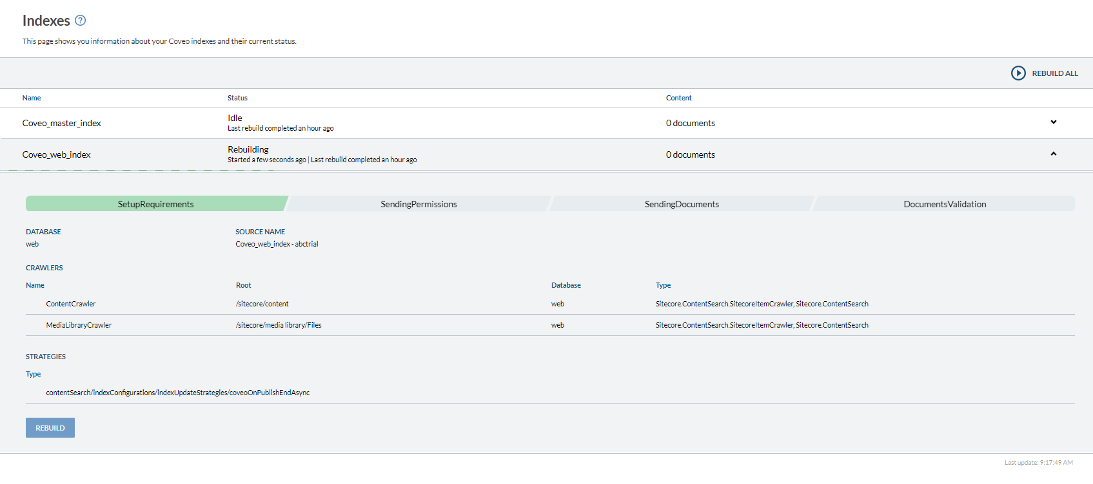Click the Content column header
Screen dimensions: 1093x484
click(679, 98)
